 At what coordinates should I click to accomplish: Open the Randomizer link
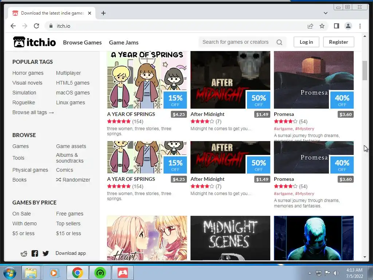[x=73, y=180]
